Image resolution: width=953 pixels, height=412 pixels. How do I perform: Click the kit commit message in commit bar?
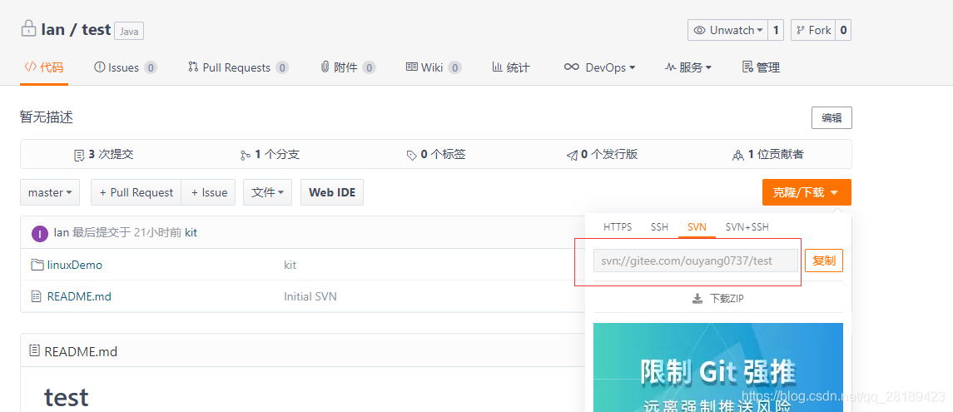[191, 232]
